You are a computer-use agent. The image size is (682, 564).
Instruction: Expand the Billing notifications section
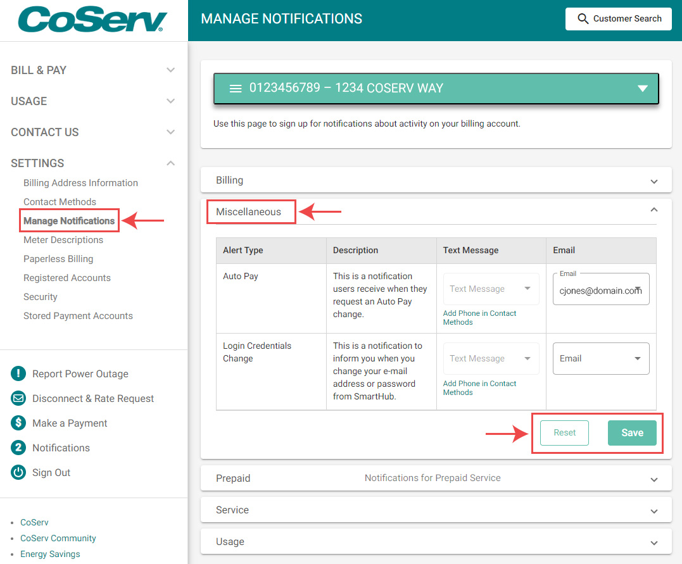point(436,180)
